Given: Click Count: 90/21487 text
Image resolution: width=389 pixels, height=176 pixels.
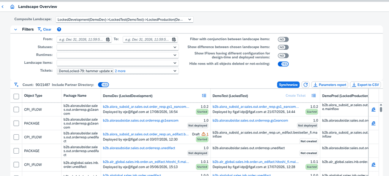Looking at the screenshot, I should tap(36, 85).
